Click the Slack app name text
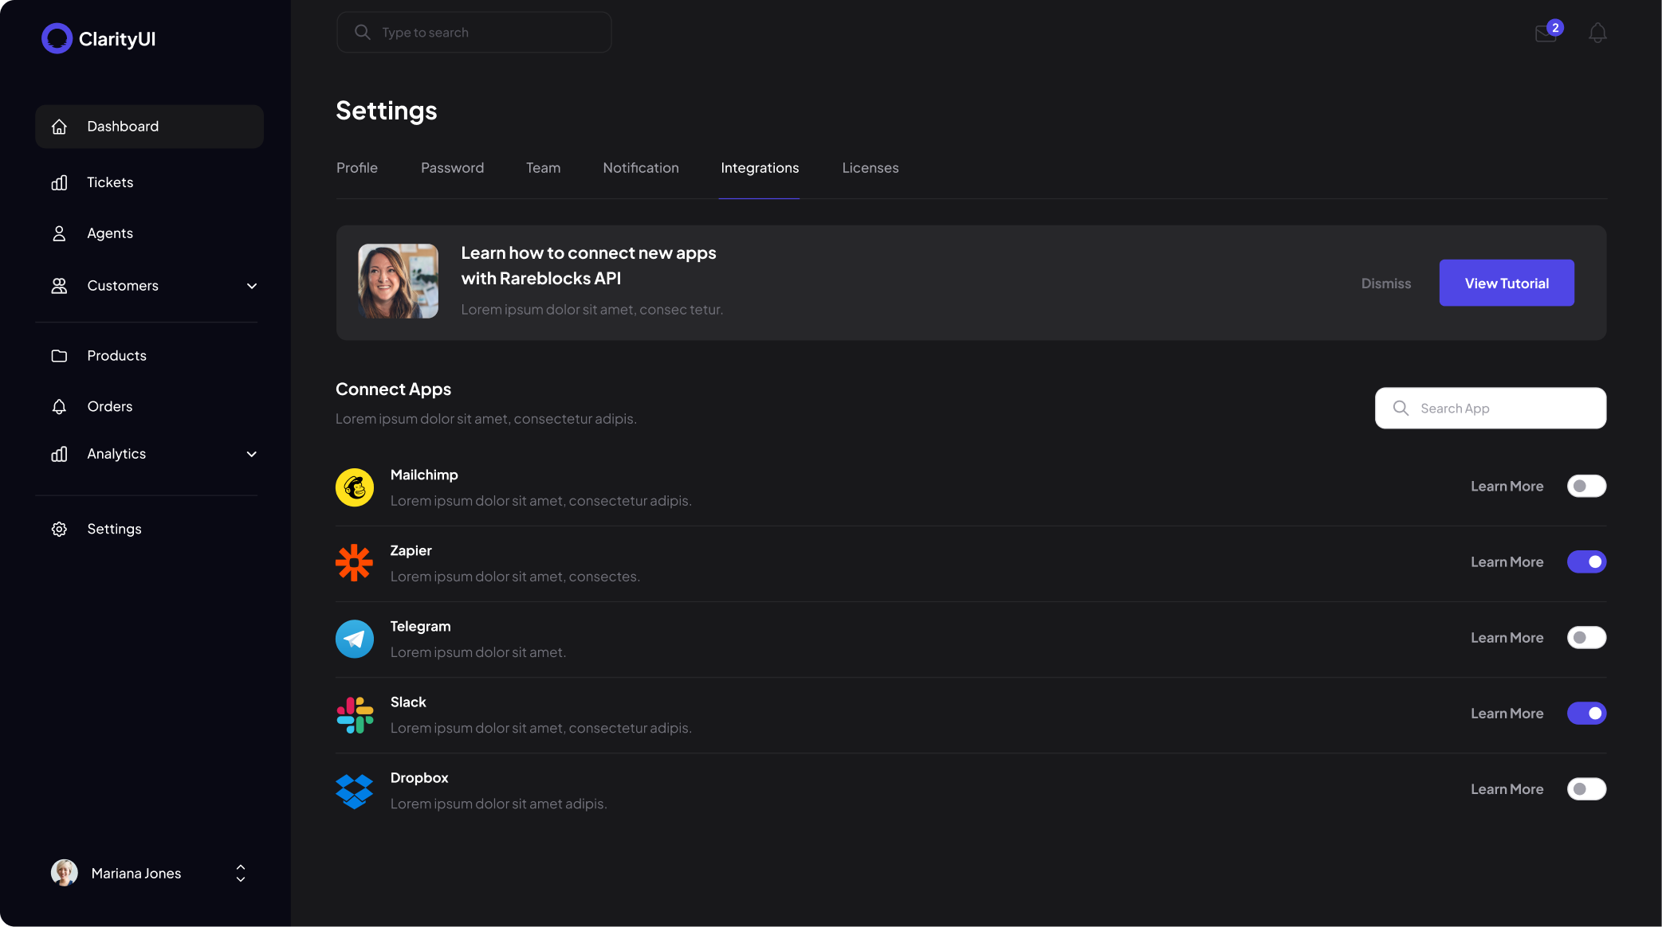This screenshot has width=1662, height=927. 408,702
